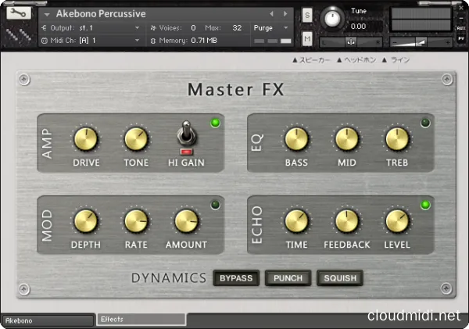
Task: Select the スピーカー speaker output mode
Action: (311, 60)
